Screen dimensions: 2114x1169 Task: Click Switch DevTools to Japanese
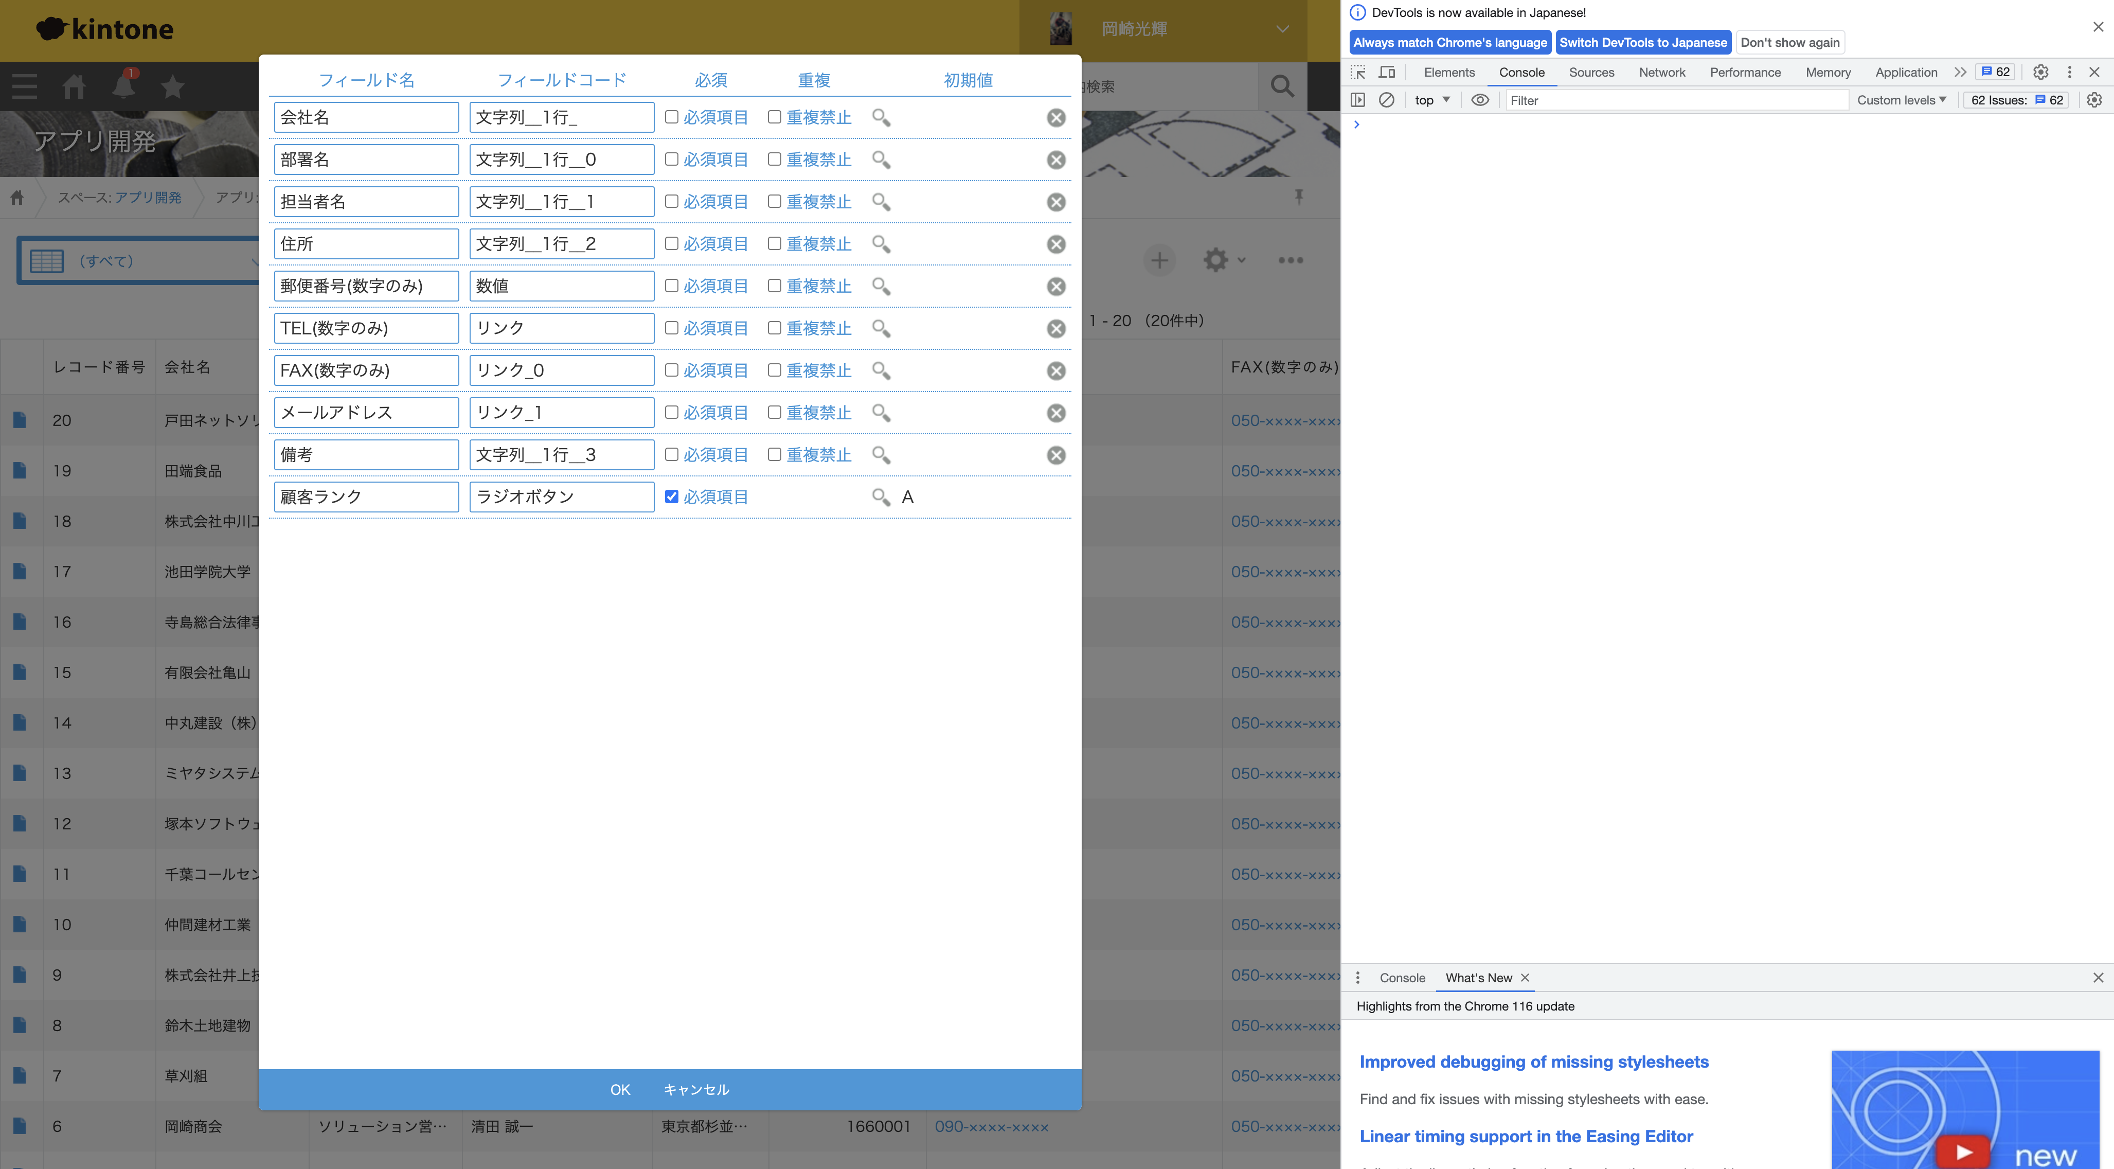pos(1643,42)
